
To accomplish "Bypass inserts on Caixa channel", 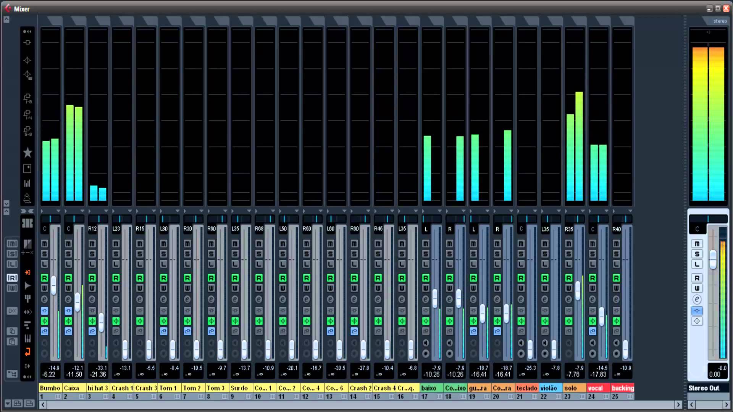I will [68, 311].
